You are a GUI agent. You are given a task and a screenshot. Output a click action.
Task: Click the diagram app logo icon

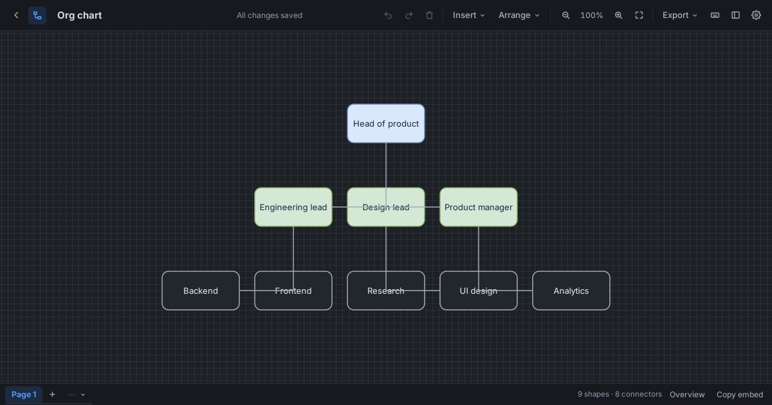pyautogui.click(x=37, y=15)
